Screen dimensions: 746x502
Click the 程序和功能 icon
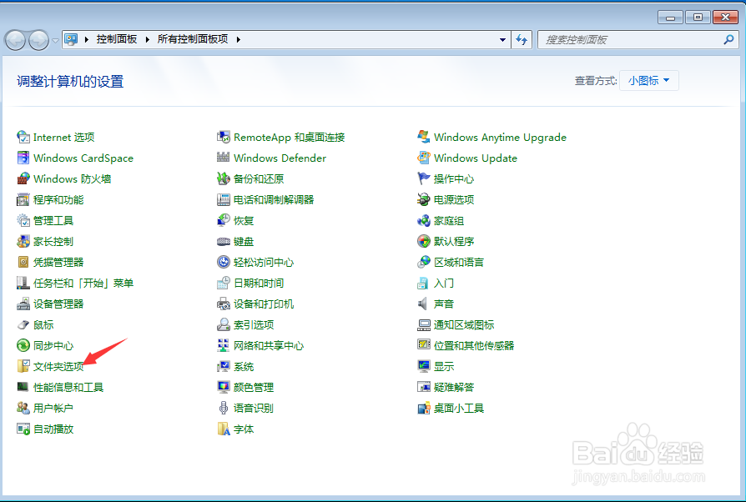(23, 199)
